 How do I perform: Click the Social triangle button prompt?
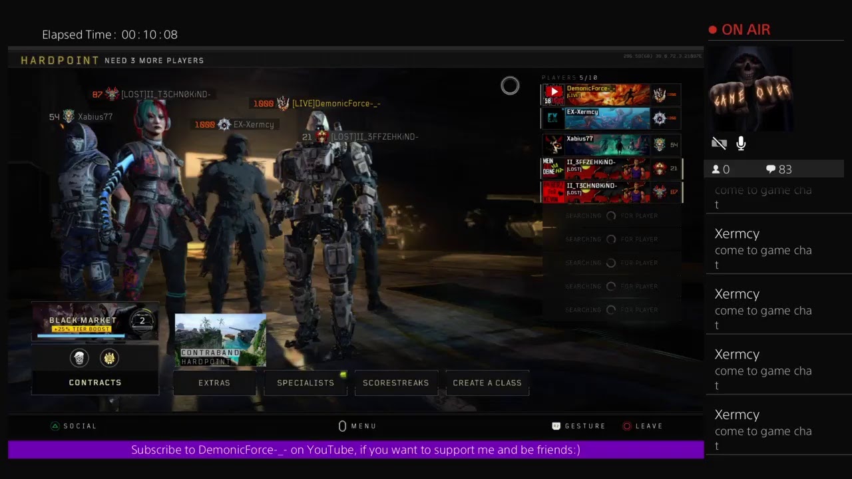[74, 426]
